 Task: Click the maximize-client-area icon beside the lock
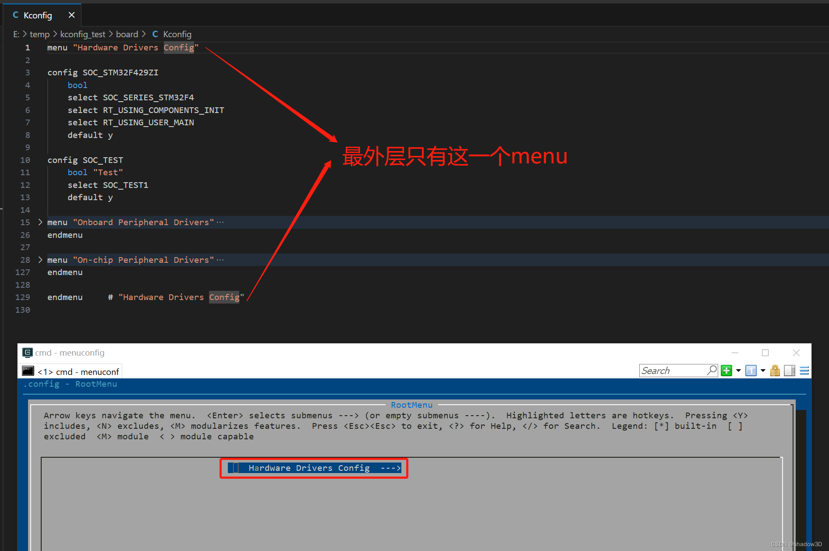coord(789,371)
